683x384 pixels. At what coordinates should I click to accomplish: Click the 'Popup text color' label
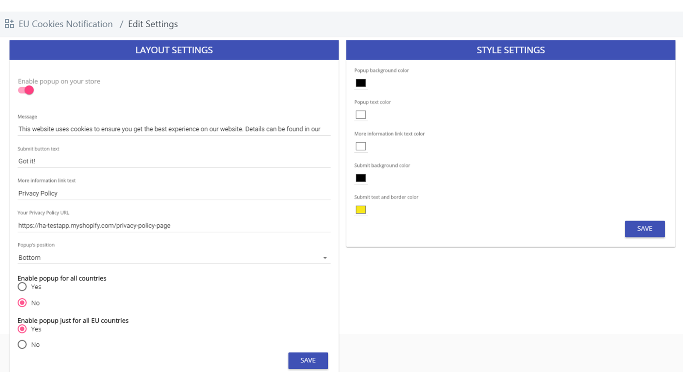[372, 102]
